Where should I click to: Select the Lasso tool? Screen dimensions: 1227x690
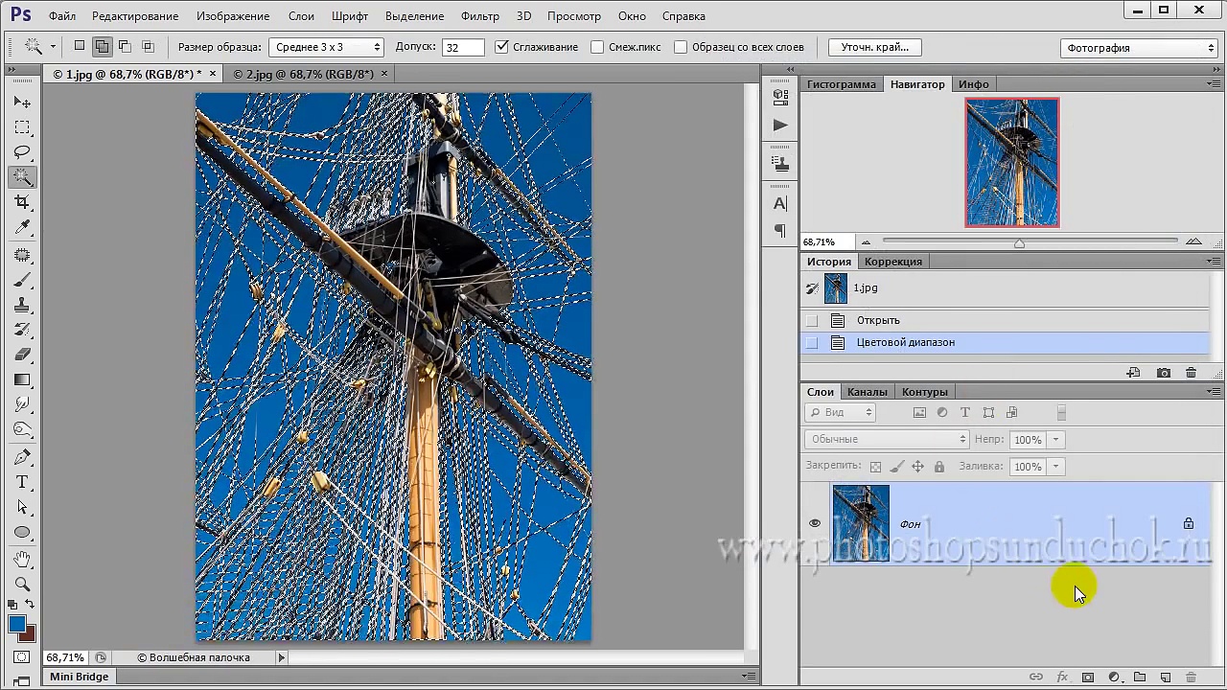coord(22,152)
